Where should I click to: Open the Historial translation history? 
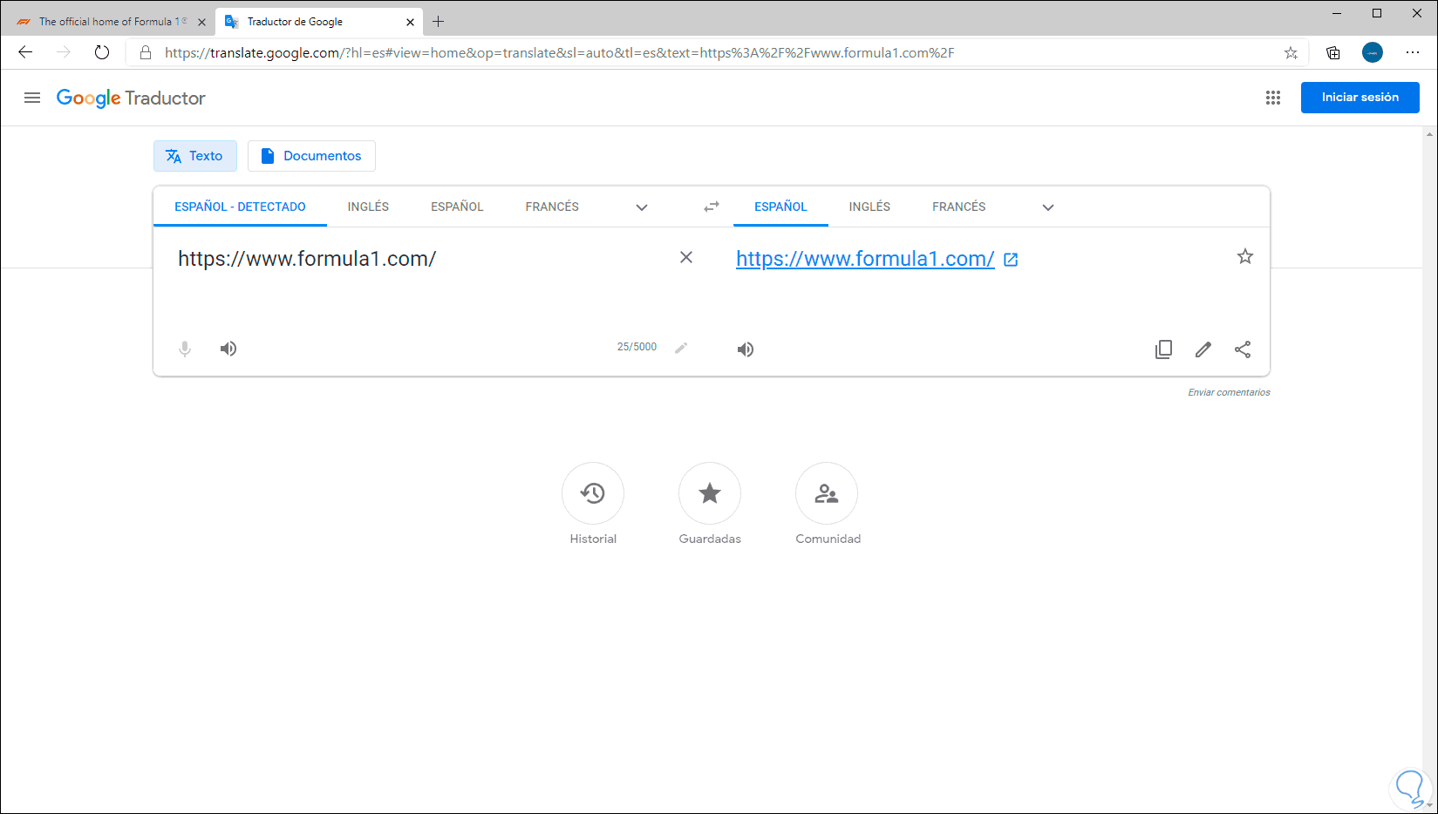pos(593,493)
